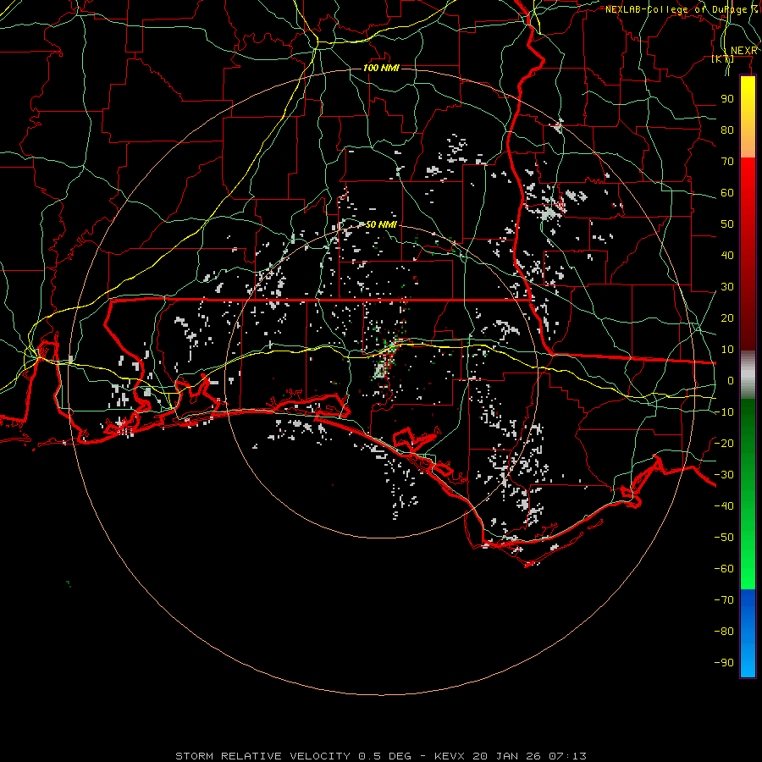Click the -80 value on velocity scale
The width and height of the screenshot is (762, 762).
724,632
